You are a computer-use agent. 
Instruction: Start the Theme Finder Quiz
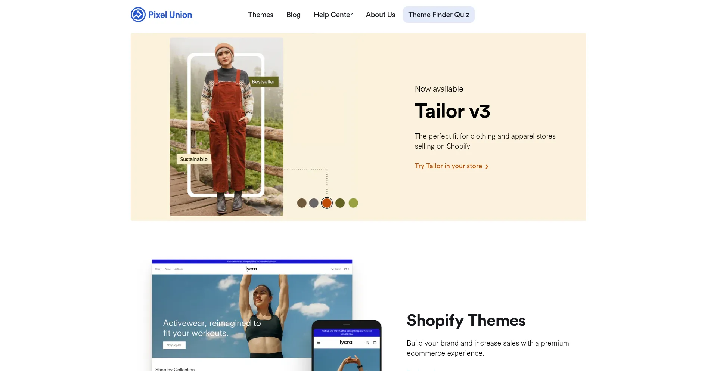[x=438, y=15]
